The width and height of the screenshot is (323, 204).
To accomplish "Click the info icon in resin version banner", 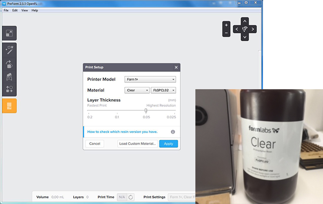I will click(173, 132).
